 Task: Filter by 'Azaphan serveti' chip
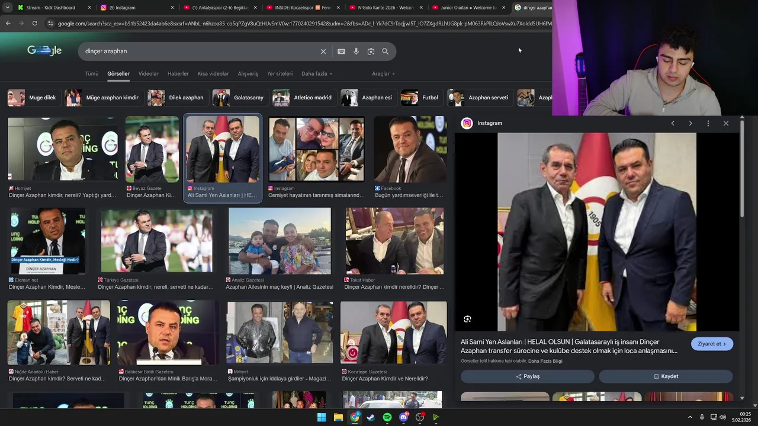tap(479, 98)
